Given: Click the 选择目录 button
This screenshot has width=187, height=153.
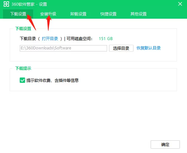Looking at the screenshot, I should (121, 48).
